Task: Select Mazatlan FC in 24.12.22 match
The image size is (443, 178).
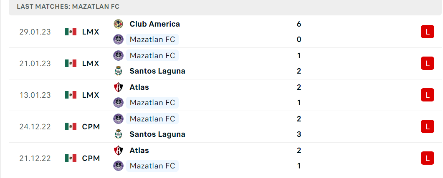Action: coord(152,119)
